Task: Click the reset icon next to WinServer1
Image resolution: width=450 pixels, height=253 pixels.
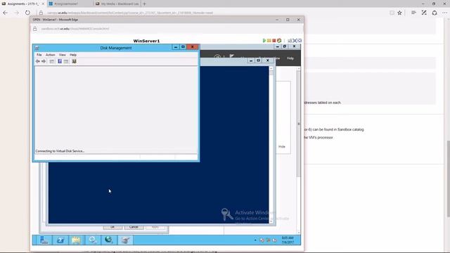Action: coord(279,41)
